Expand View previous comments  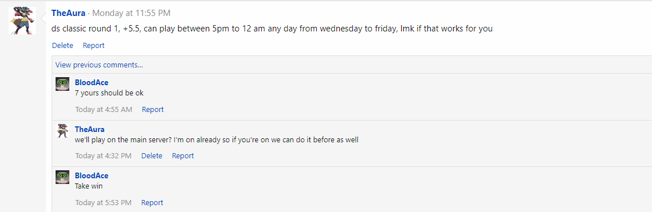[x=99, y=65]
